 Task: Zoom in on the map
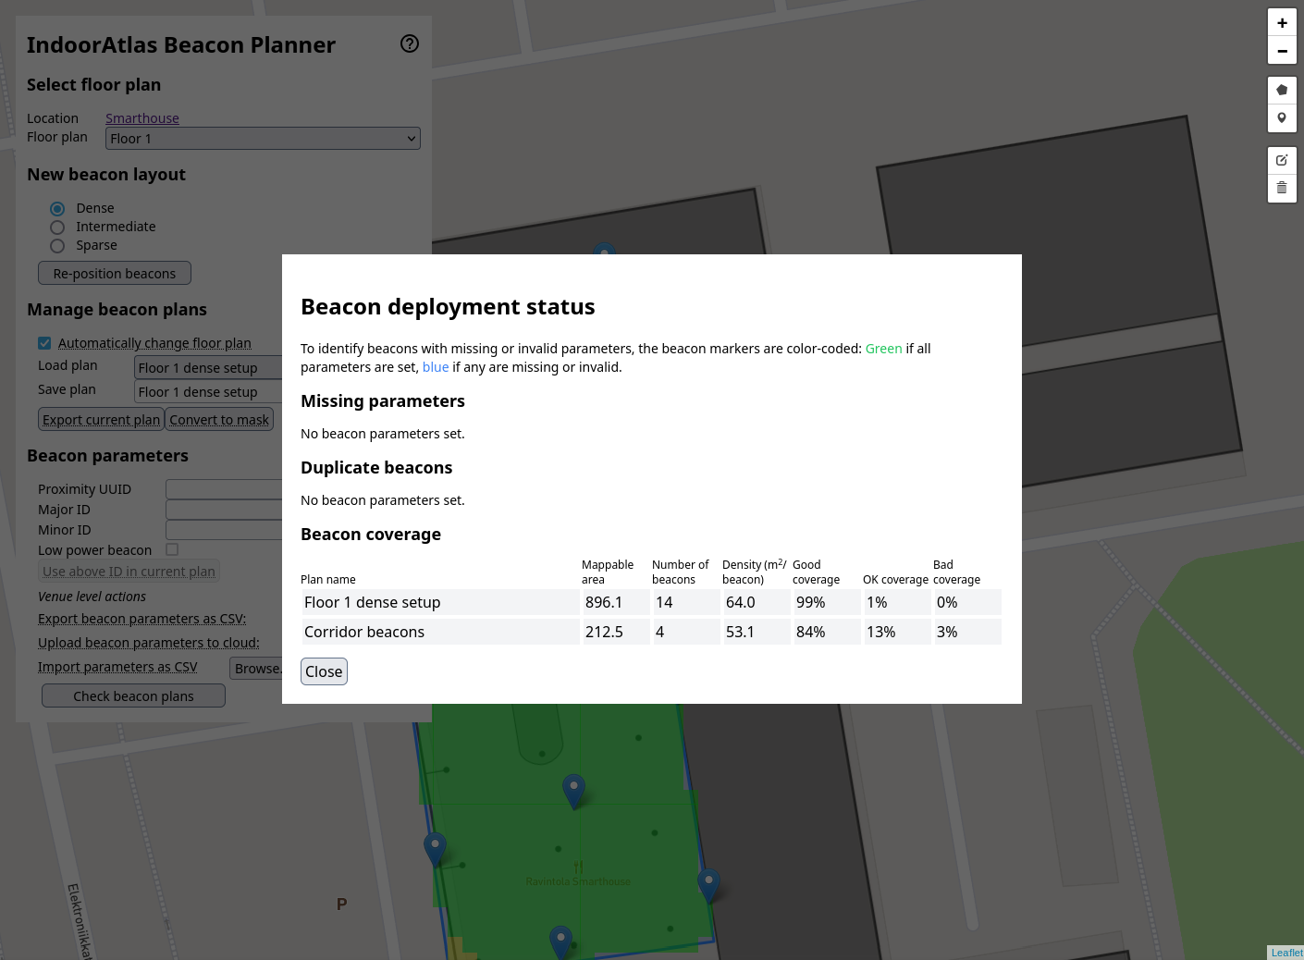click(1282, 23)
